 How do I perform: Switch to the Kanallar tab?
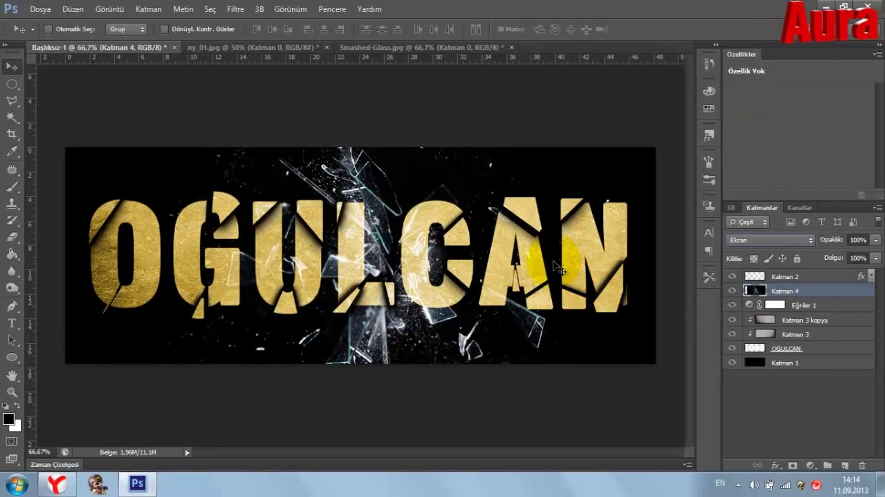coord(799,208)
